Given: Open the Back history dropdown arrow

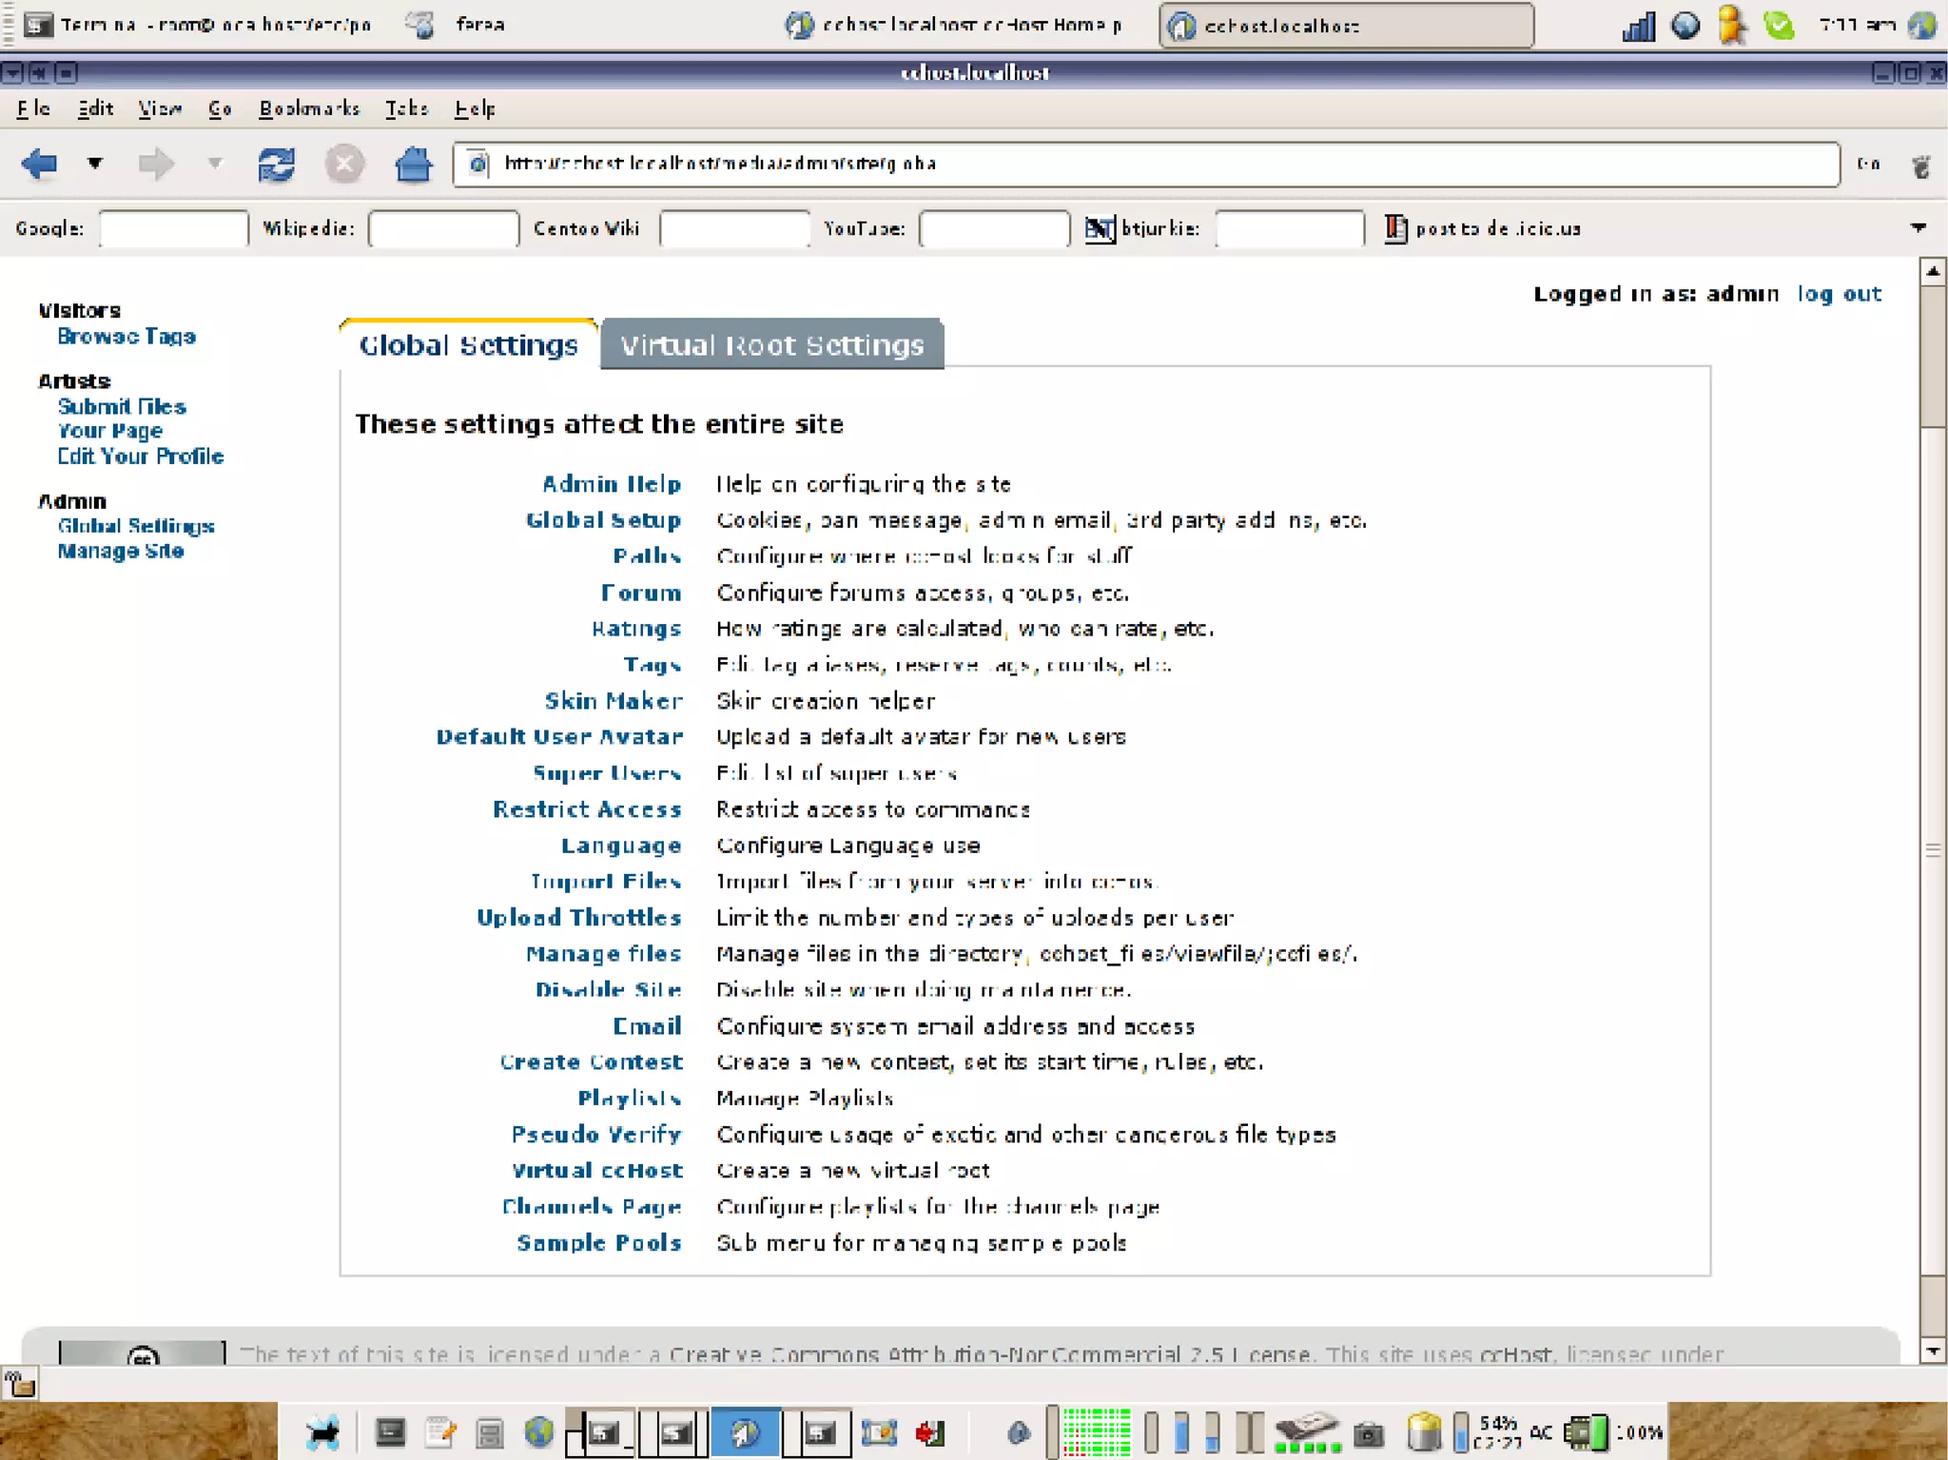Looking at the screenshot, I should tap(94, 163).
